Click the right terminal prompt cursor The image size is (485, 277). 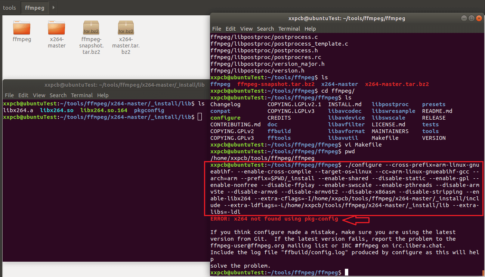[x=346, y=273]
